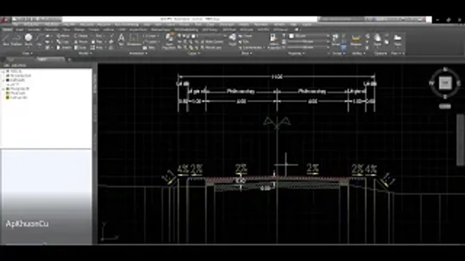
Task: Open Layer Properties manager icon
Action: click(x=170, y=41)
